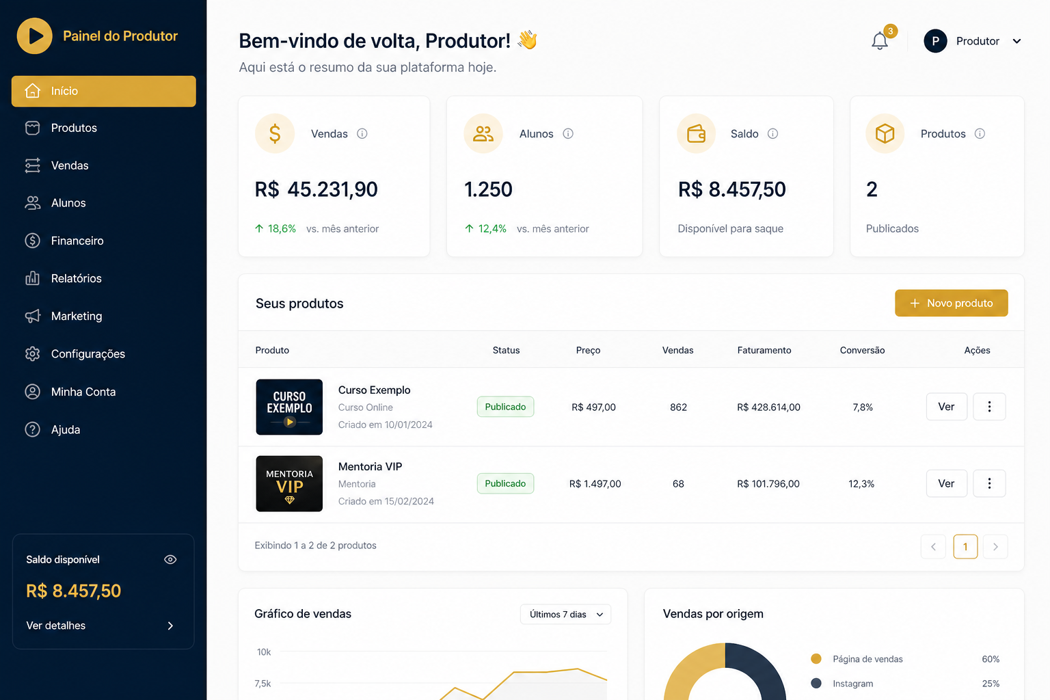This screenshot has width=1050, height=700.
Task: Click the Alunos sidebar icon
Action: 32,203
